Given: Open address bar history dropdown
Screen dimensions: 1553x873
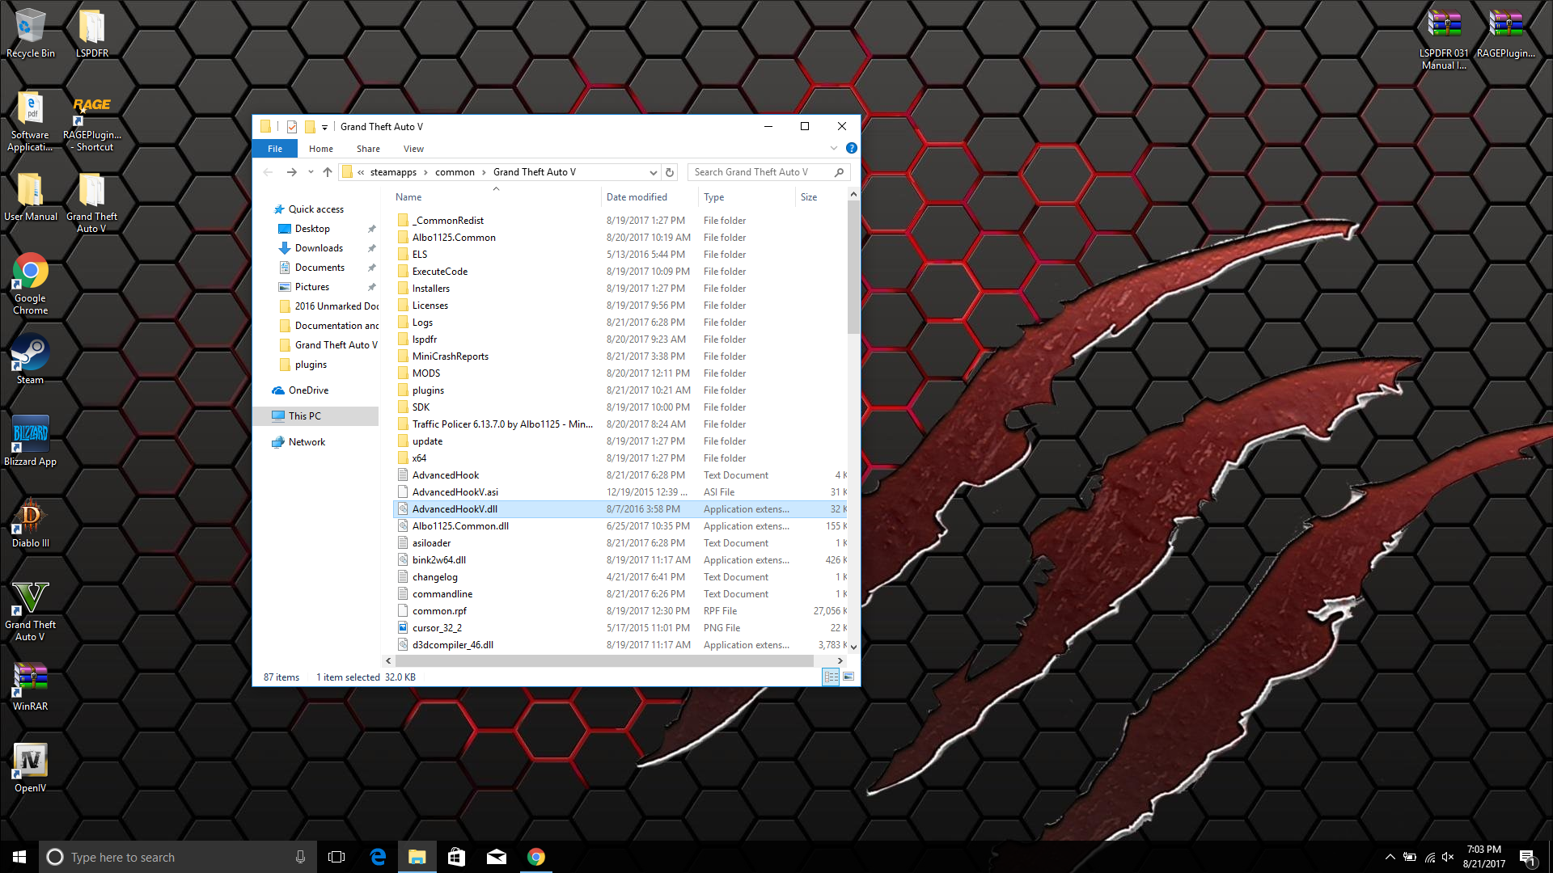Looking at the screenshot, I should tap(653, 172).
